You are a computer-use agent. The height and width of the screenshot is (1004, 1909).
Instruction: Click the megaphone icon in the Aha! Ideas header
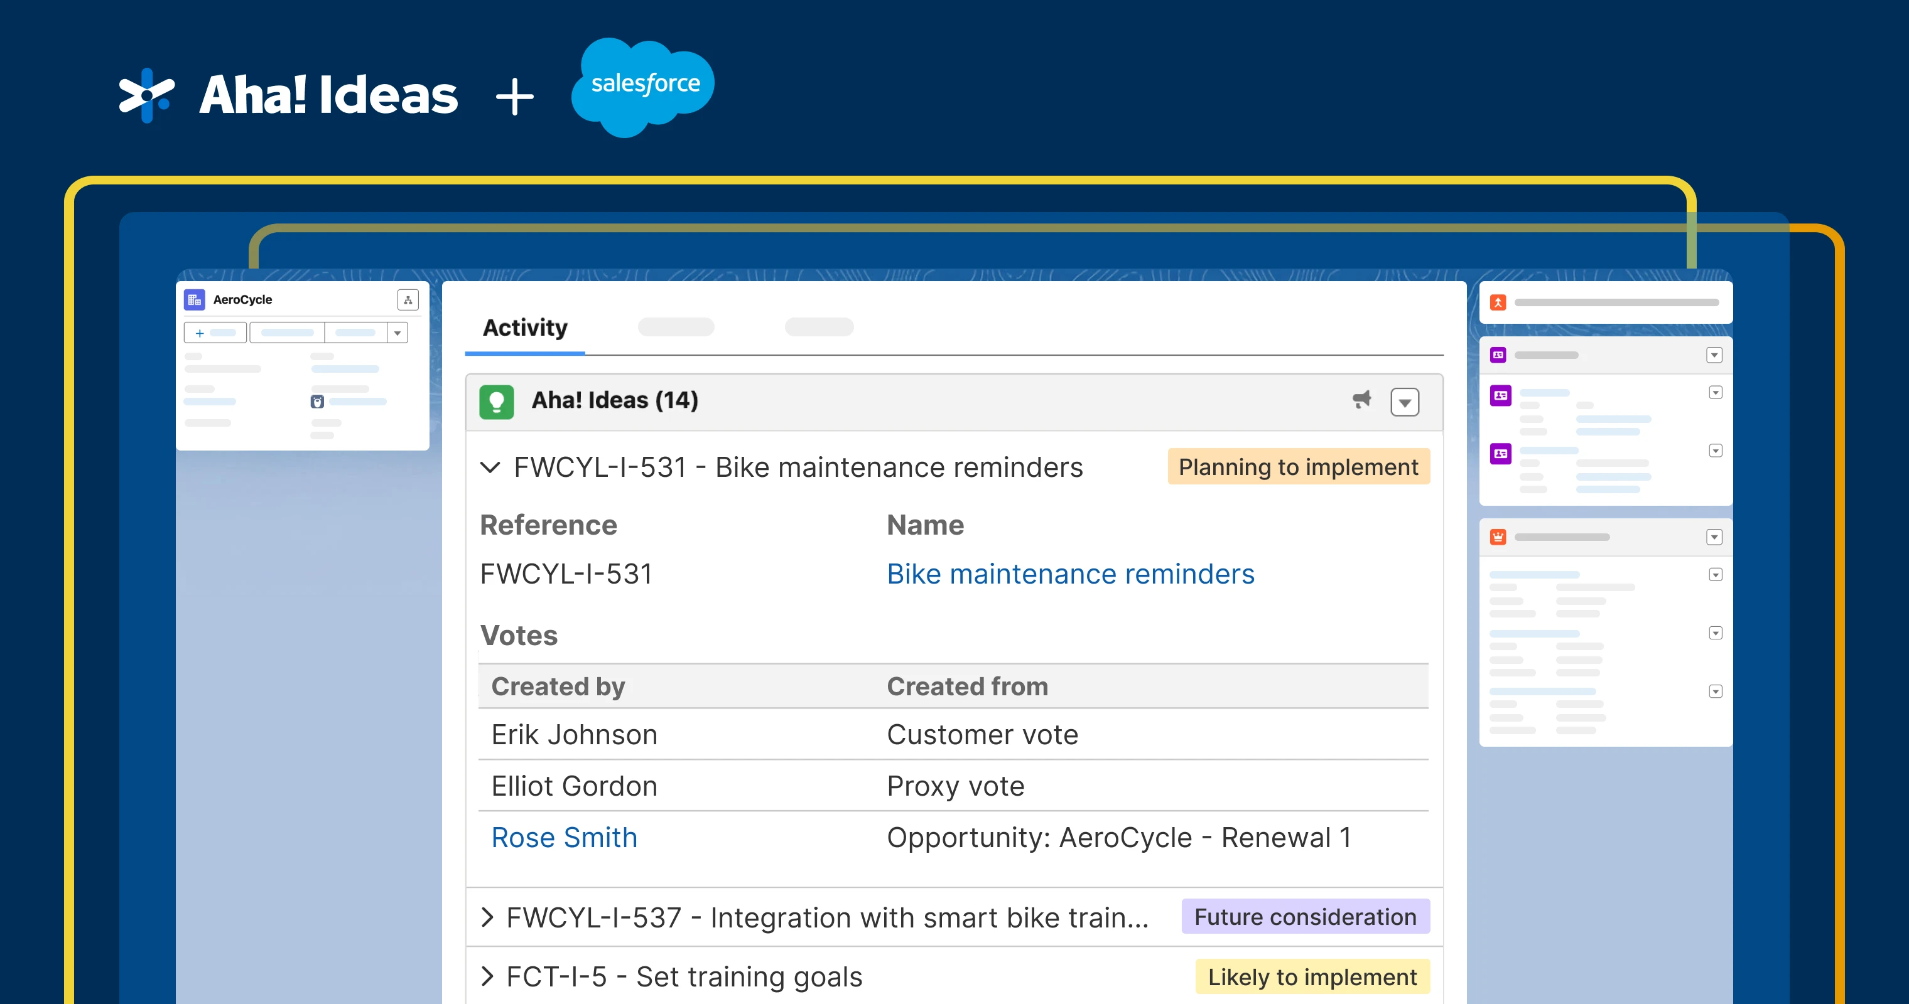tap(1362, 400)
